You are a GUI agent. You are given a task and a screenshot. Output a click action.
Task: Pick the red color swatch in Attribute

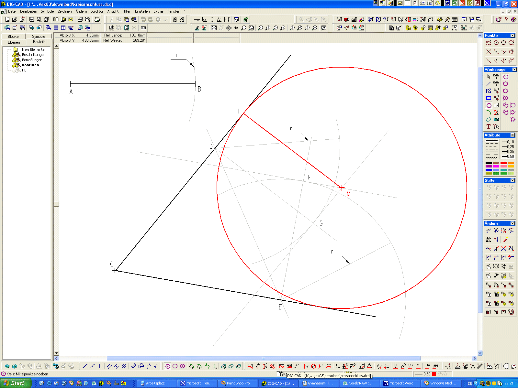click(x=503, y=163)
